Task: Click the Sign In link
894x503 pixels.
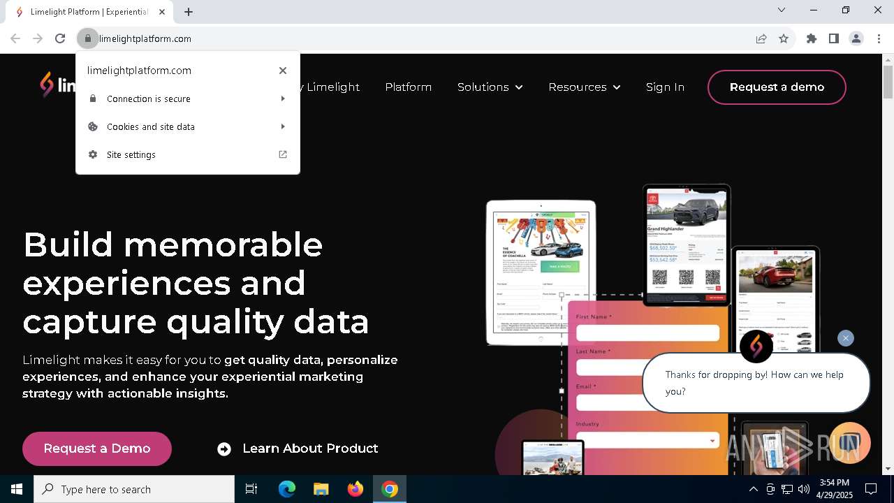Action: click(665, 87)
